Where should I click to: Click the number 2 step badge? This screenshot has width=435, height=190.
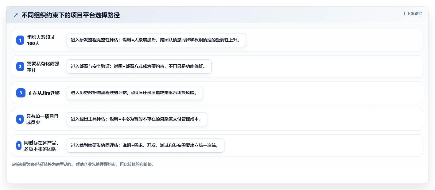click(20, 66)
